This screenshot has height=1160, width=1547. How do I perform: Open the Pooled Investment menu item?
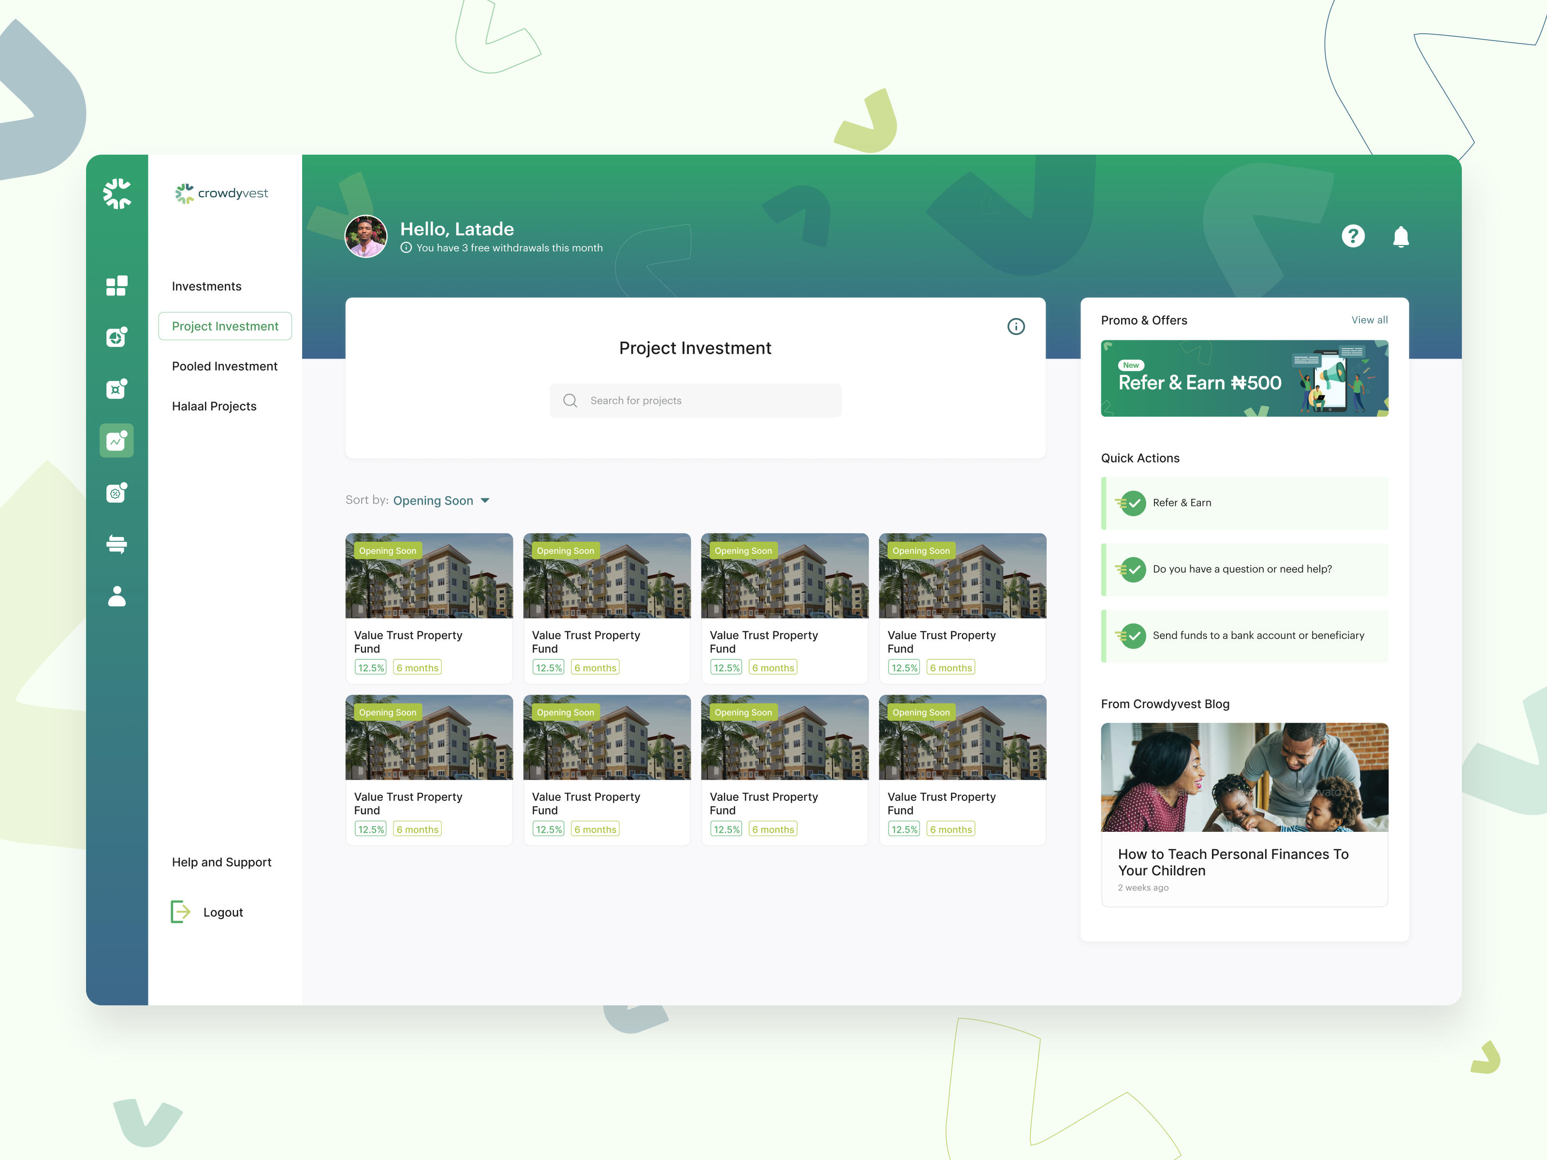[x=224, y=366]
